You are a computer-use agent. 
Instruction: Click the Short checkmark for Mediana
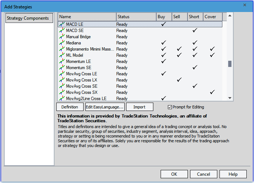click(x=195, y=43)
